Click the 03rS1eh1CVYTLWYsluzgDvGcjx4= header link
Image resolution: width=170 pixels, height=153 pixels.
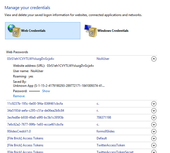point(31,59)
